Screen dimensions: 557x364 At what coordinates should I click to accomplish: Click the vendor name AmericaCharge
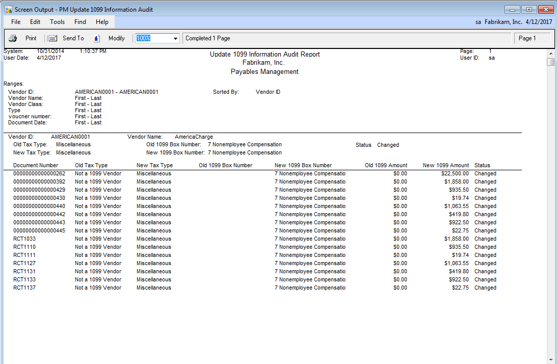point(194,137)
